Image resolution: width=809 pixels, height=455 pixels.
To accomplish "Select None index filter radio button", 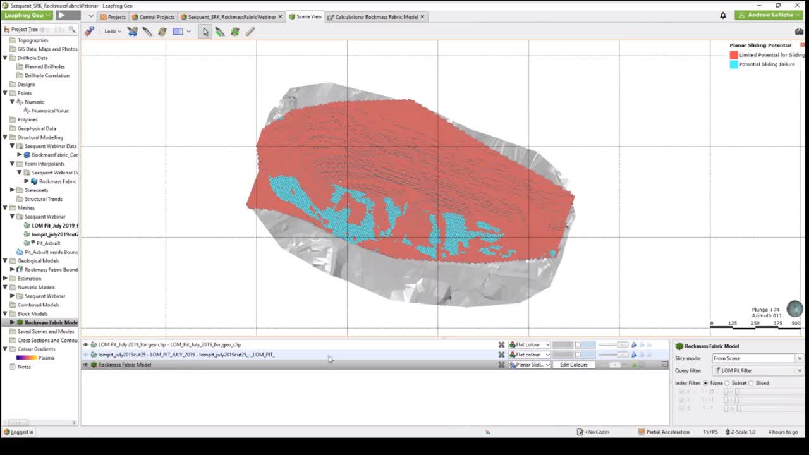I will pyautogui.click(x=705, y=383).
